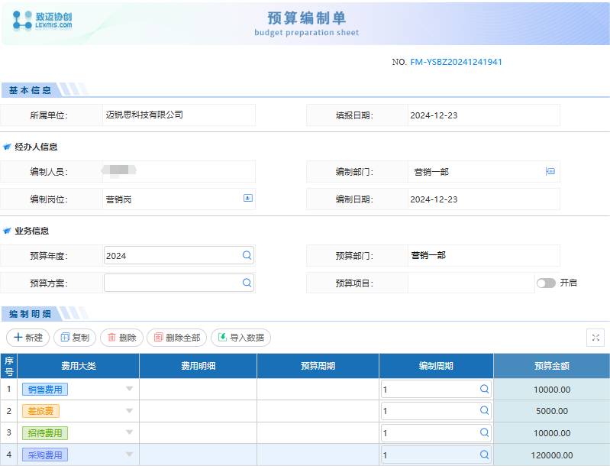The image size is (610, 466).
Task: Click the 预算金额 column header
Action: 551,366
